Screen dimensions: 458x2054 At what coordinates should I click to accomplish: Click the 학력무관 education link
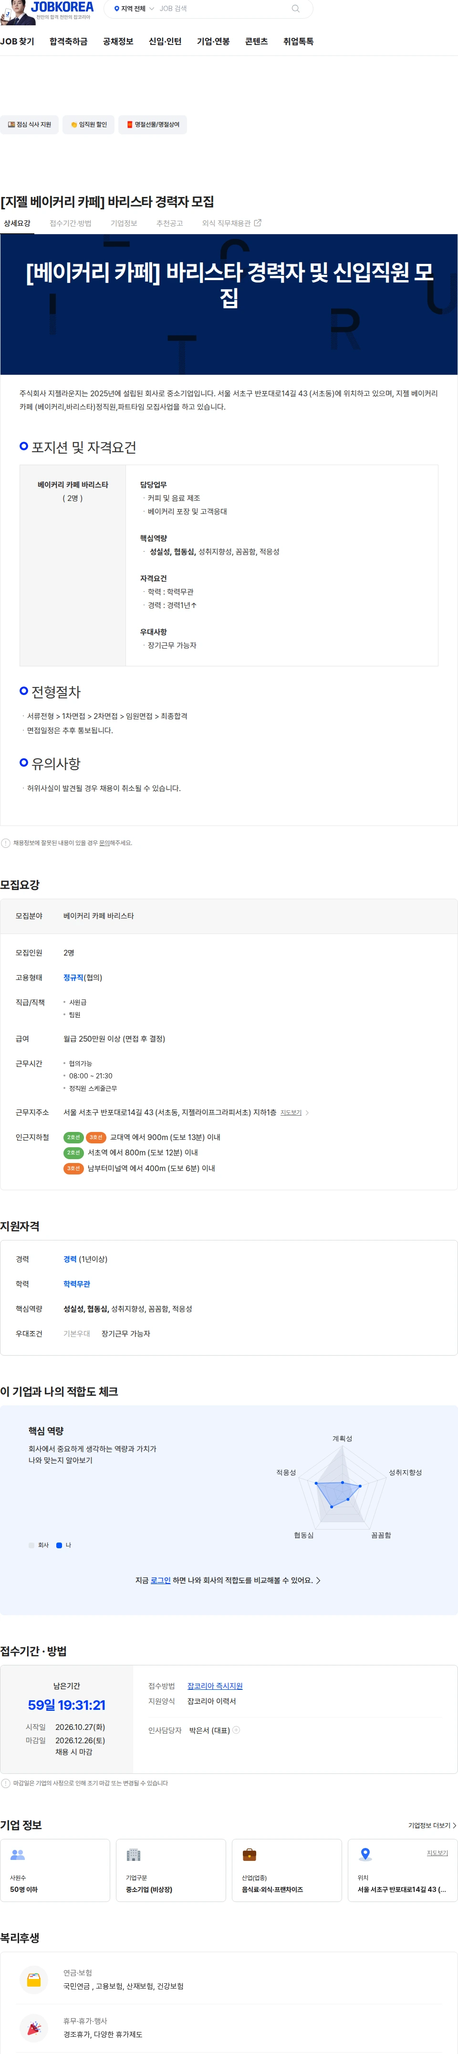76,1284
